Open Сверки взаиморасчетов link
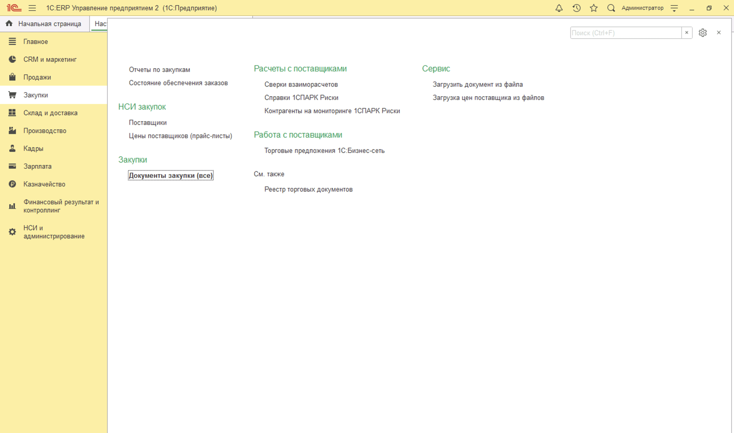The width and height of the screenshot is (734, 433). click(x=301, y=84)
